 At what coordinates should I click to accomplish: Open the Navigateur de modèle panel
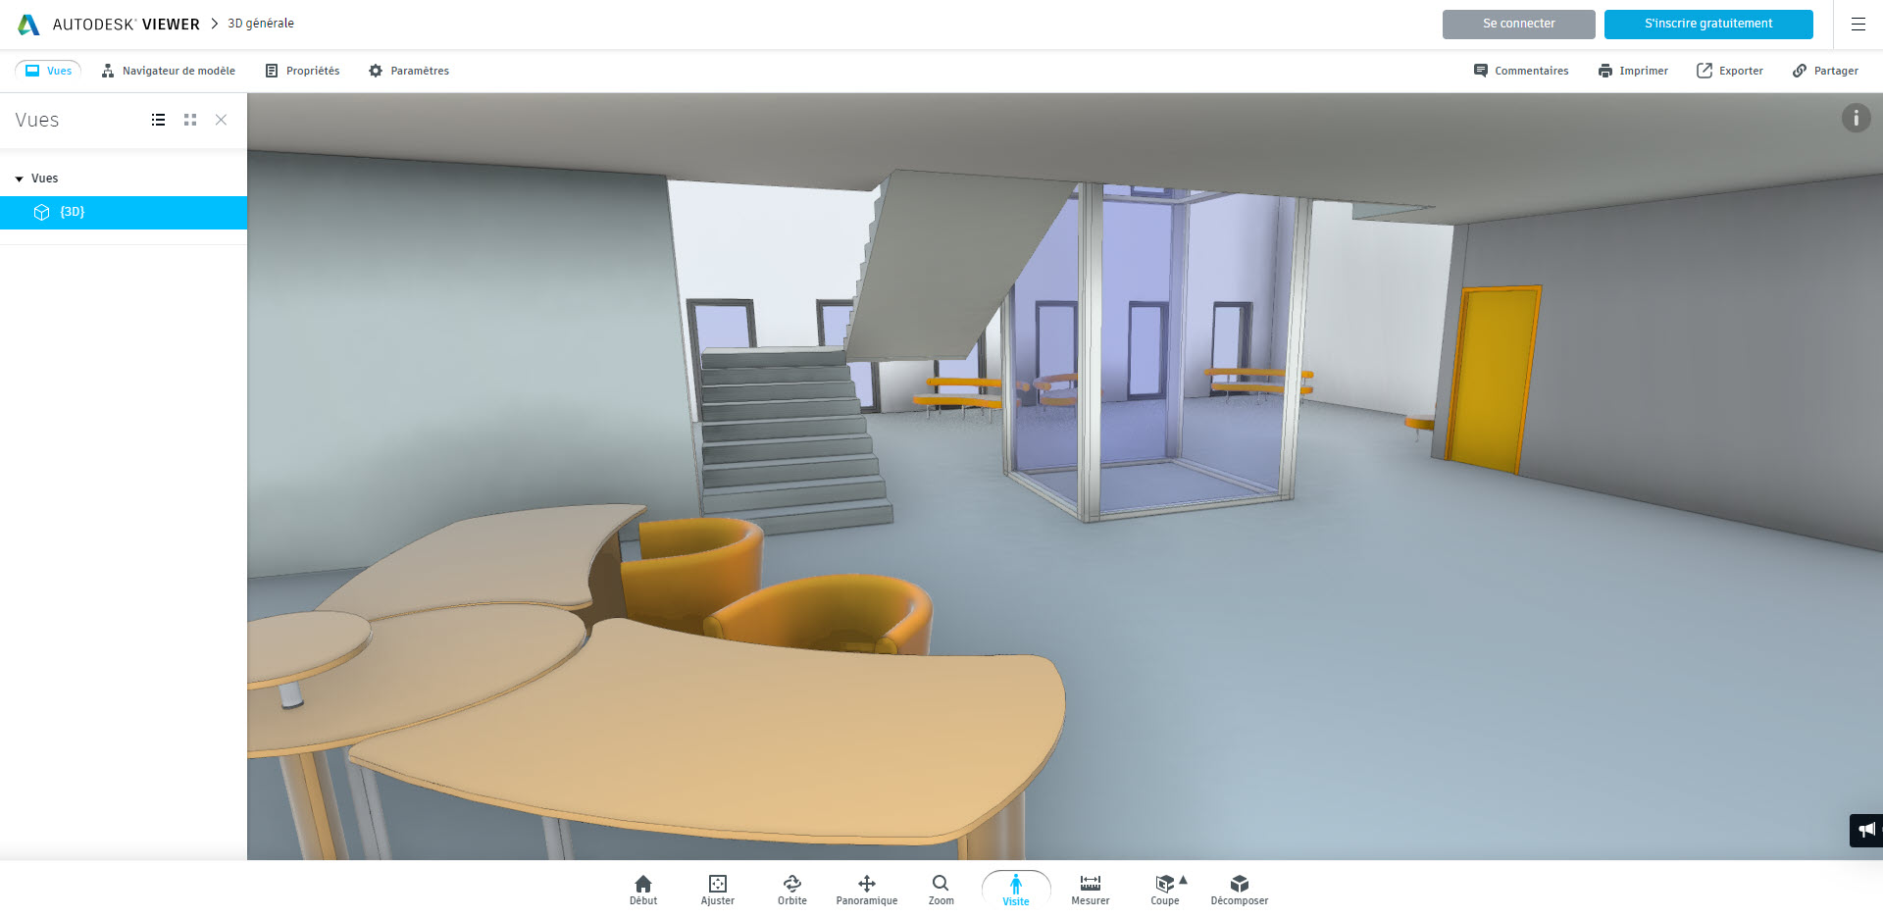point(169,71)
